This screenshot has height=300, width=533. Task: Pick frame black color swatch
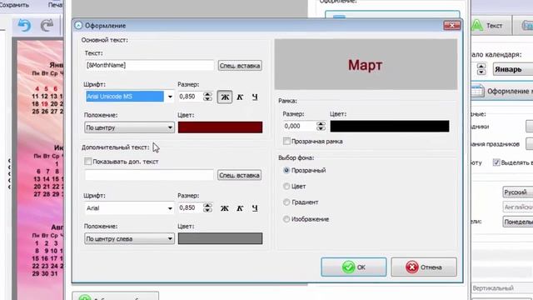click(x=390, y=126)
